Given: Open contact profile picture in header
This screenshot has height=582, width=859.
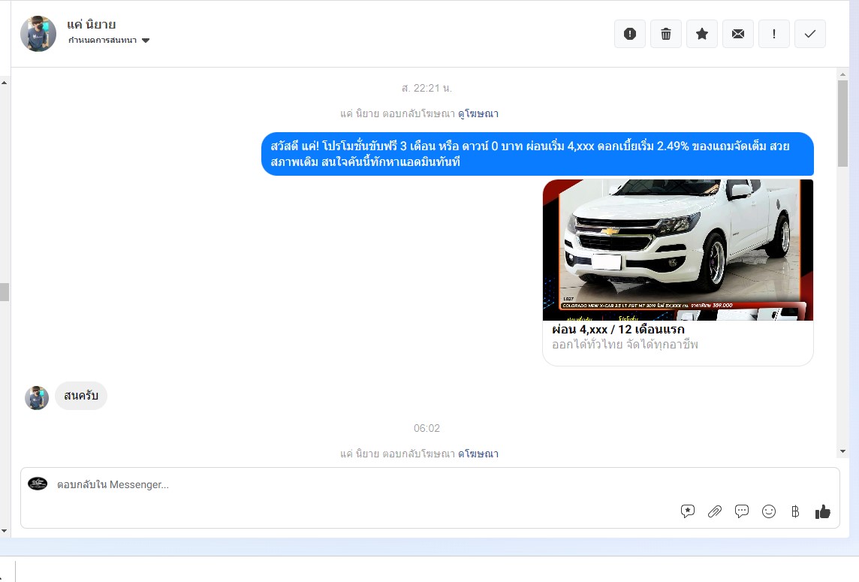Looking at the screenshot, I should 38,34.
